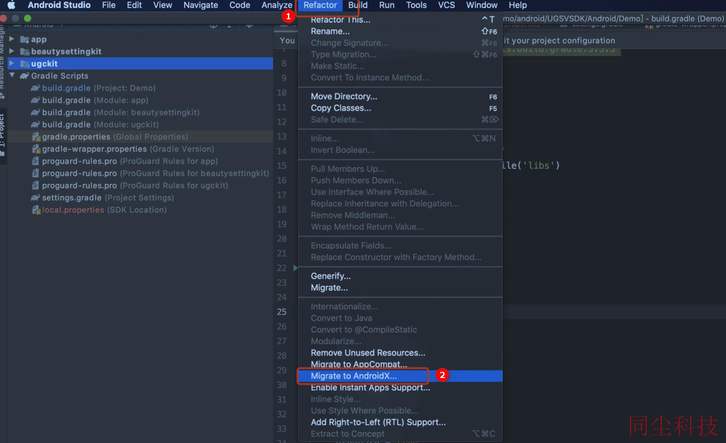Select Migrate to AppCompat...
The image size is (726, 443).
tap(400, 364)
